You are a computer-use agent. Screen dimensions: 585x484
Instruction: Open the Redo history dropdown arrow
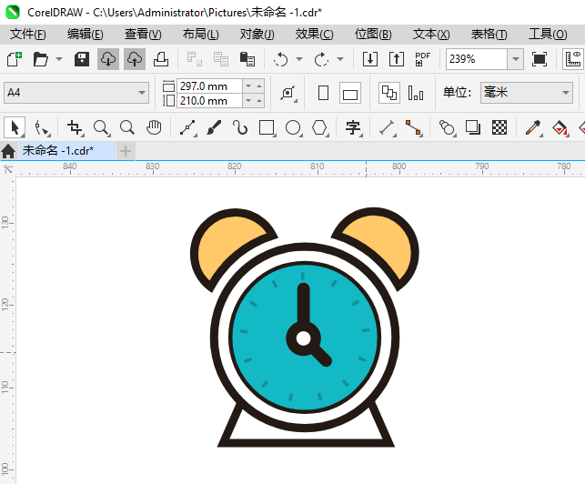pyautogui.click(x=340, y=59)
